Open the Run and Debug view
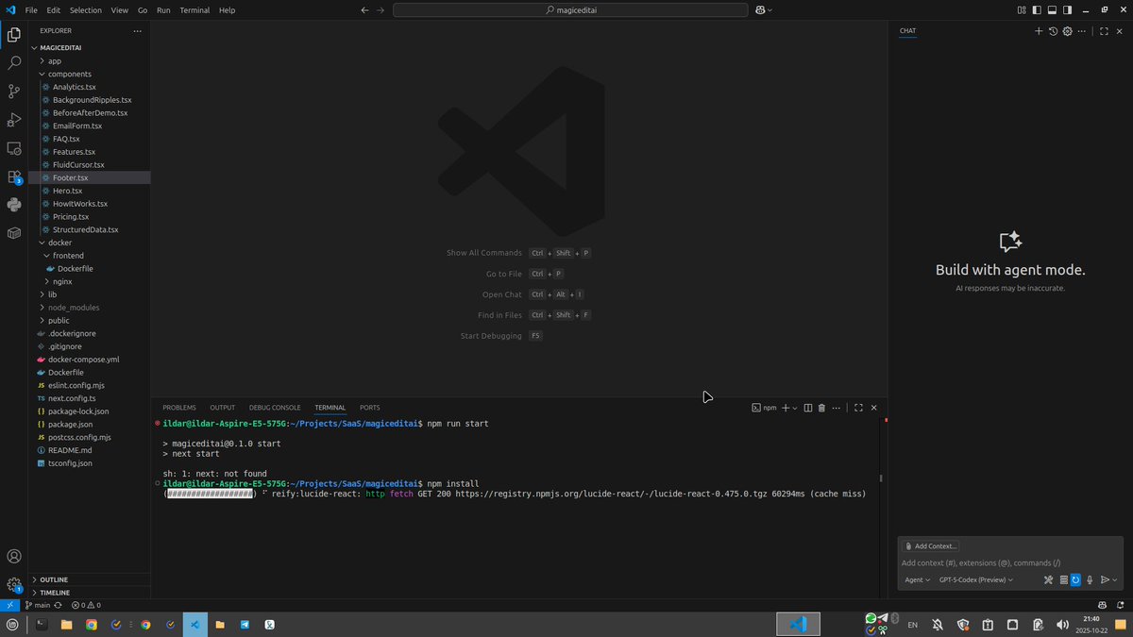 tap(13, 120)
